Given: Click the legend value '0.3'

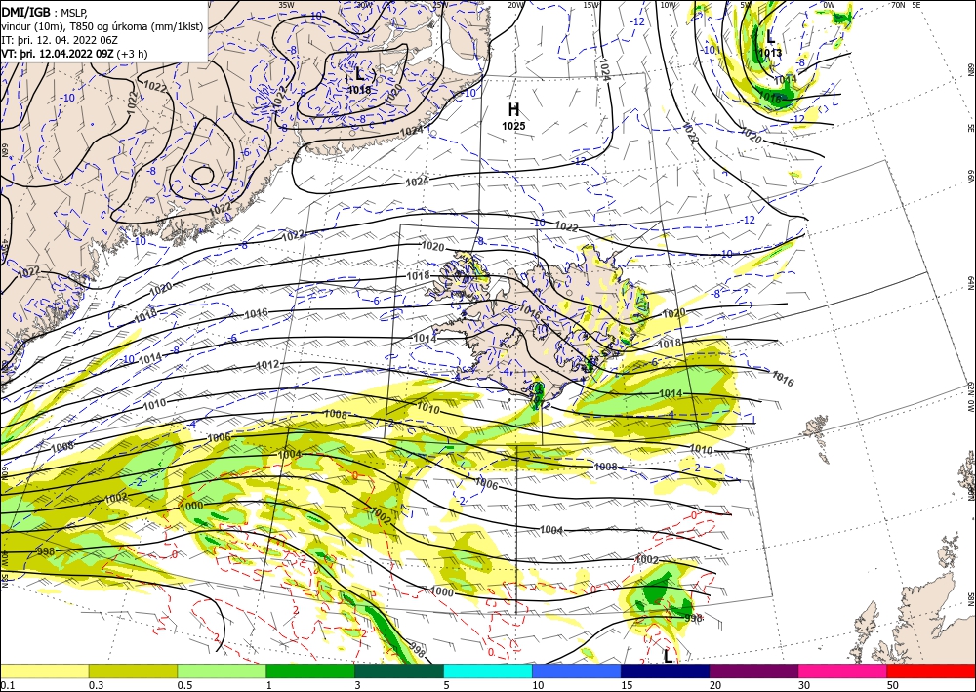Looking at the screenshot, I should 96,685.
